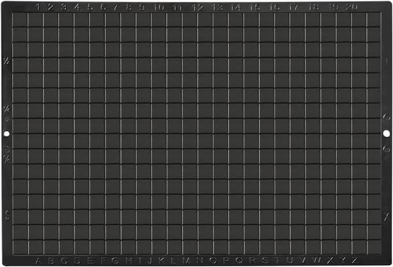Click the number 1 along the top edge
The width and height of the screenshot is (393, 267).
click(x=38, y=7)
